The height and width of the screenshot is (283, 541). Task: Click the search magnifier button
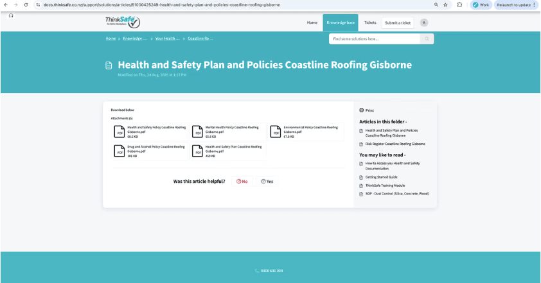tap(427, 39)
